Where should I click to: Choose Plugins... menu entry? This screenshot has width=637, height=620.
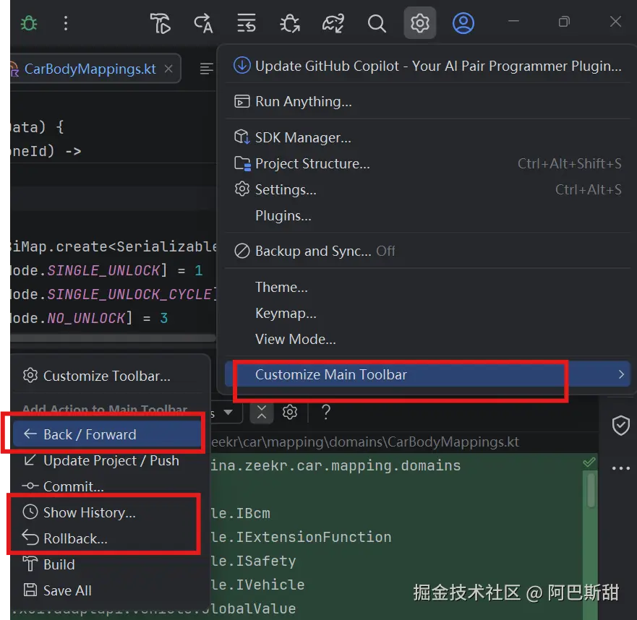(x=427, y=215)
